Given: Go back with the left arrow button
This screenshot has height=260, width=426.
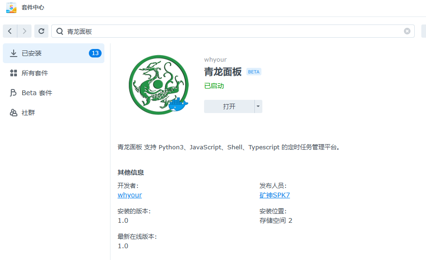Looking at the screenshot, I should point(10,31).
